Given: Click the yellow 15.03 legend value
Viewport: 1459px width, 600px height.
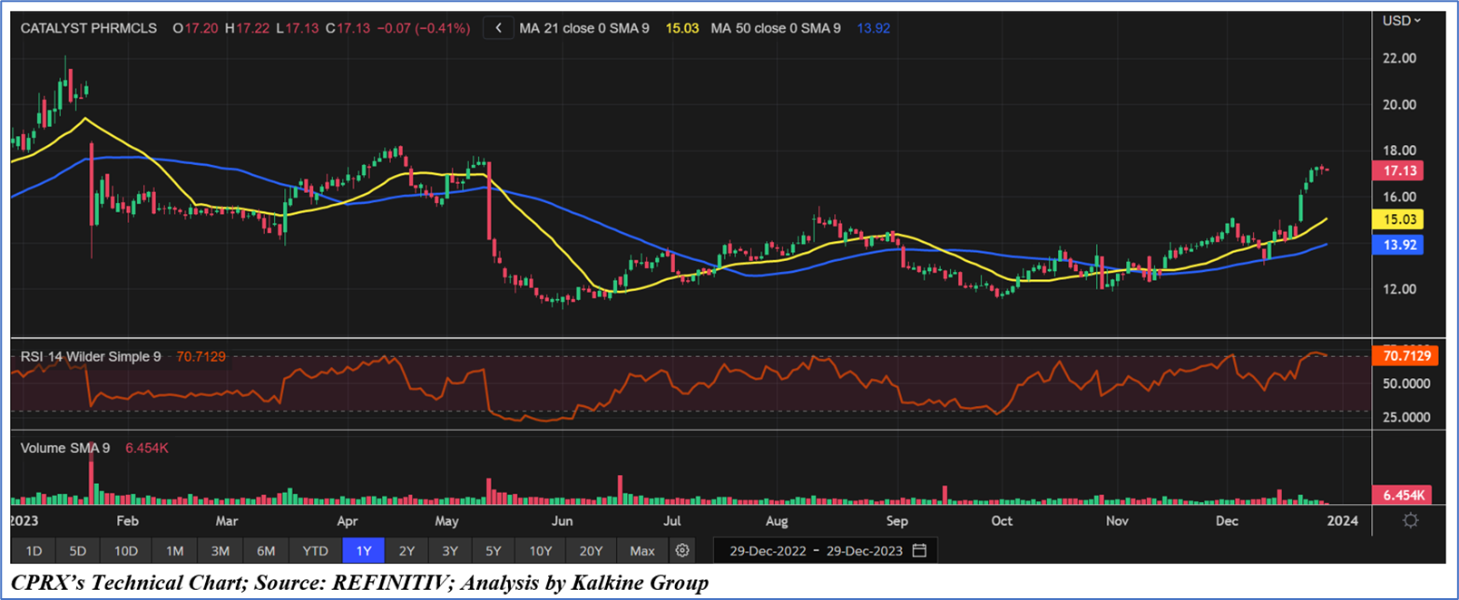Looking at the screenshot, I should 682,28.
